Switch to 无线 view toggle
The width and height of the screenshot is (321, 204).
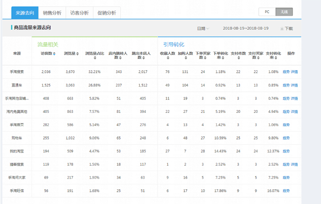pyautogui.click(x=284, y=12)
